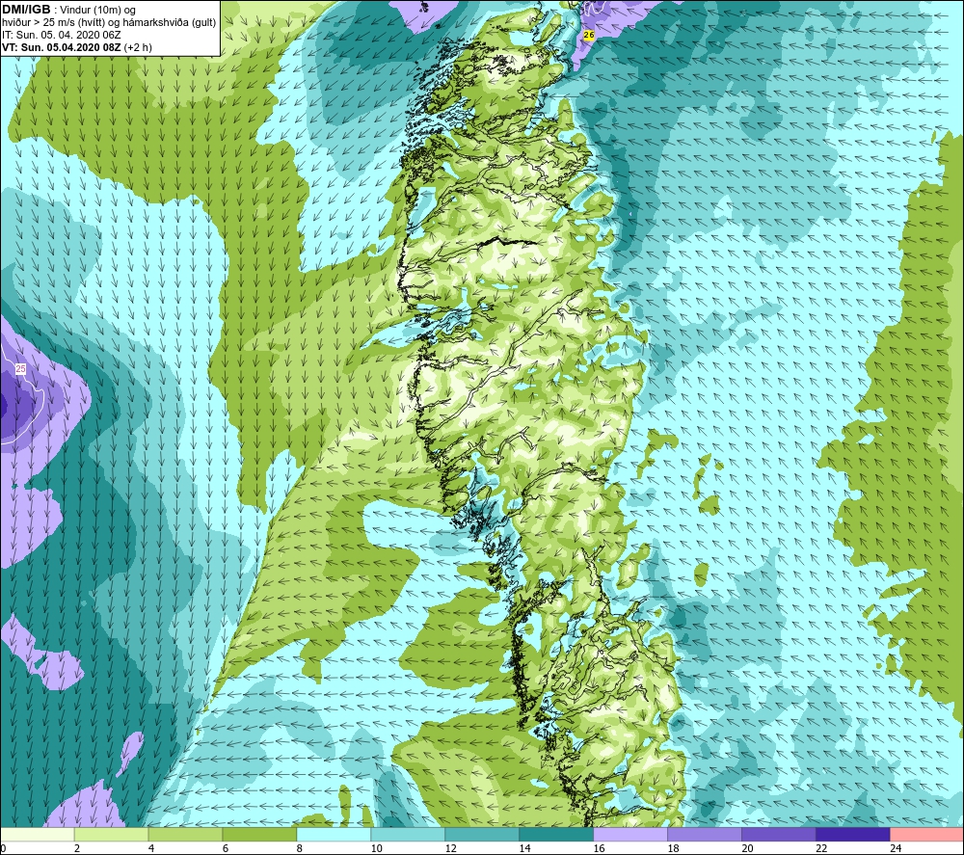Click the teal 12–14 legend swatch
The width and height of the screenshot is (964, 855).
coord(482,834)
